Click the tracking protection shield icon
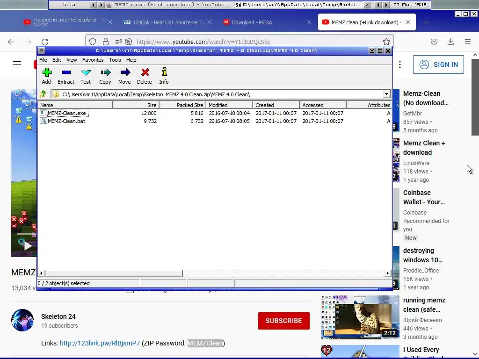 click(93, 42)
